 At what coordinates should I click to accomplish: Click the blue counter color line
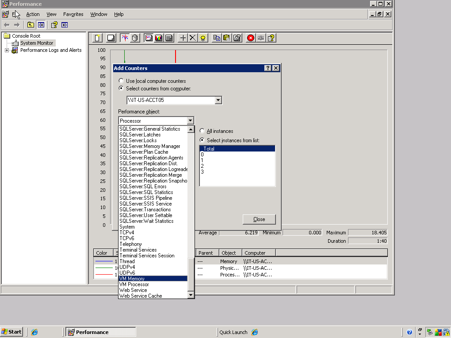point(104,261)
